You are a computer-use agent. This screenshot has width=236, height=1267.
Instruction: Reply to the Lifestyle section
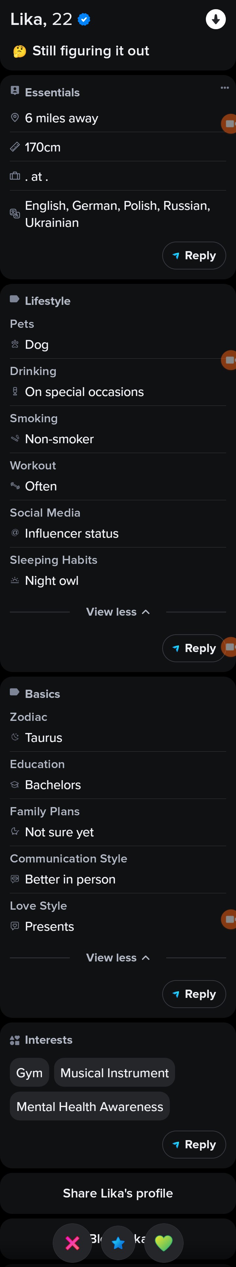tap(193, 648)
